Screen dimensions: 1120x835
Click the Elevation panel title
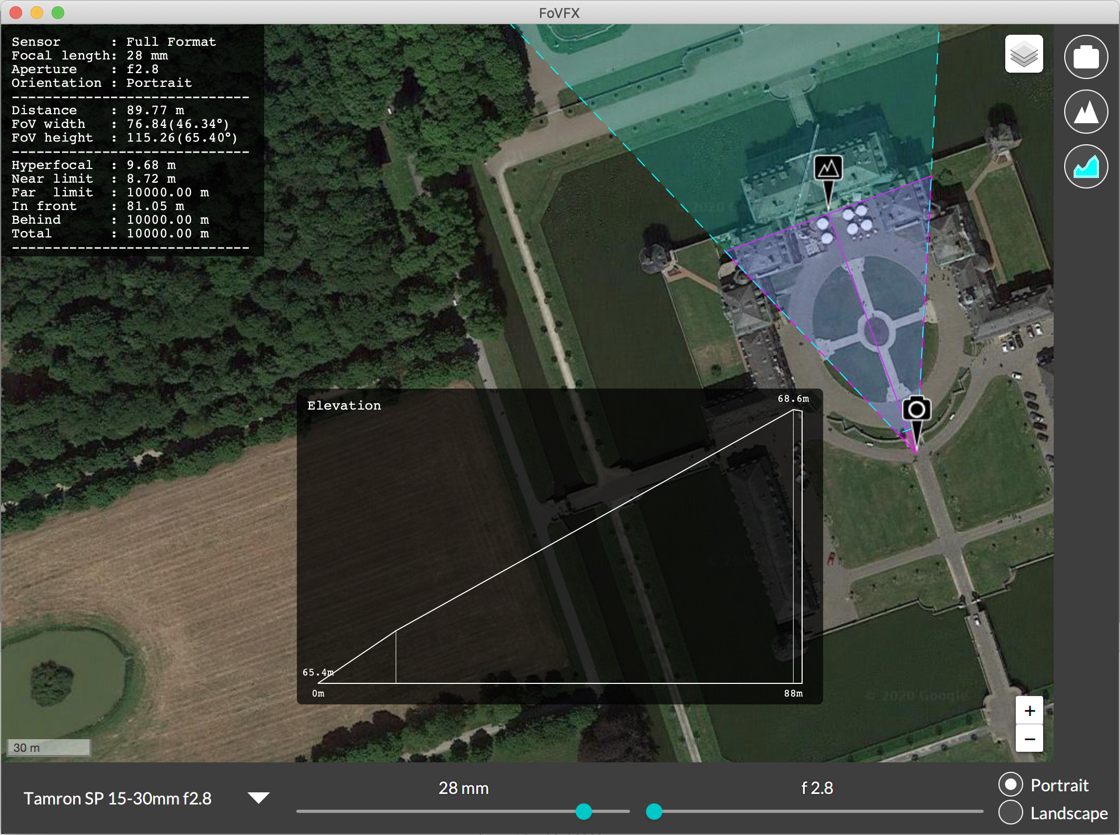(344, 405)
